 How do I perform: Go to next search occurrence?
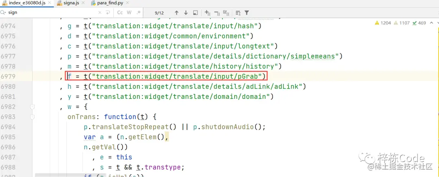(x=186, y=13)
